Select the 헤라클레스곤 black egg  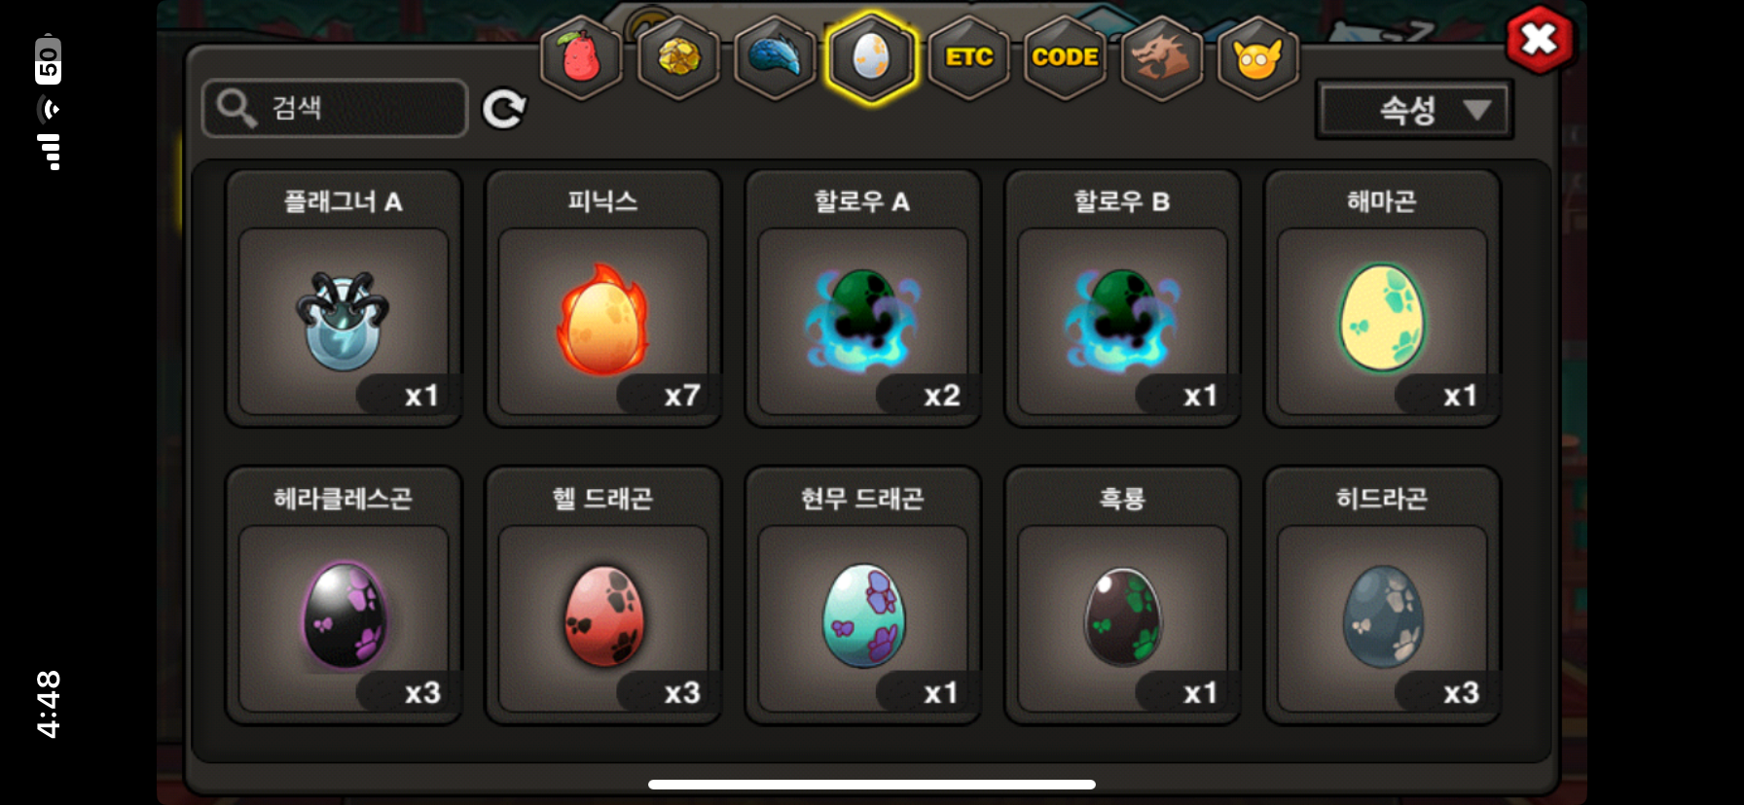[344, 596]
